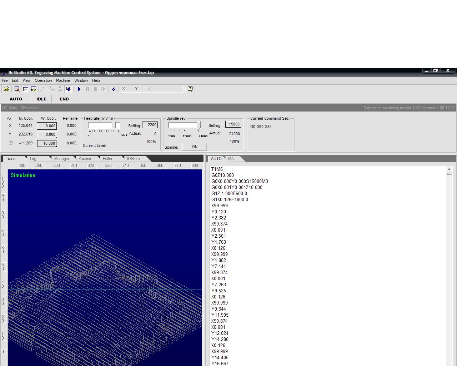Expand the File menu
The height and width of the screenshot is (366, 457).
5,80
